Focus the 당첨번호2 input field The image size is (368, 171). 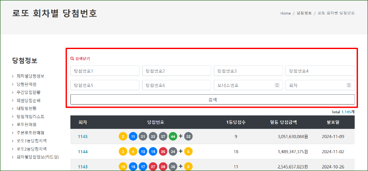click(x=176, y=71)
